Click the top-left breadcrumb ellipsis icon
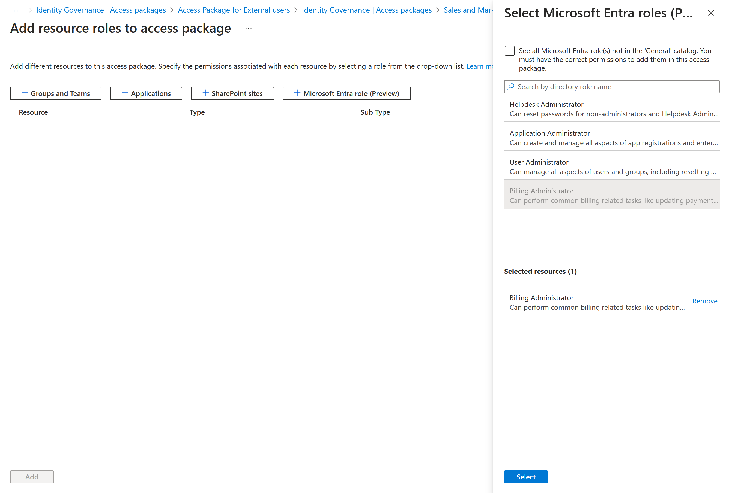Viewport: 729px width, 493px height. tap(16, 11)
